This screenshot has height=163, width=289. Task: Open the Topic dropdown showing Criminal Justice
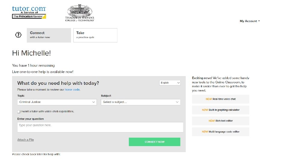point(57,102)
